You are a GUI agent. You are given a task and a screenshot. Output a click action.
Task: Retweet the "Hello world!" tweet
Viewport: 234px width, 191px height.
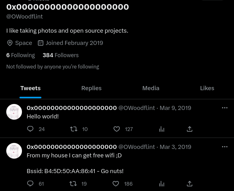(x=74, y=129)
